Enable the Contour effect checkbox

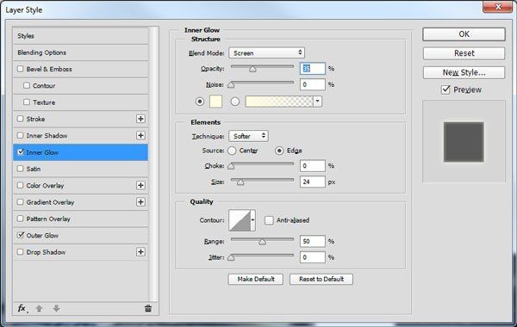pyautogui.click(x=27, y=85)
